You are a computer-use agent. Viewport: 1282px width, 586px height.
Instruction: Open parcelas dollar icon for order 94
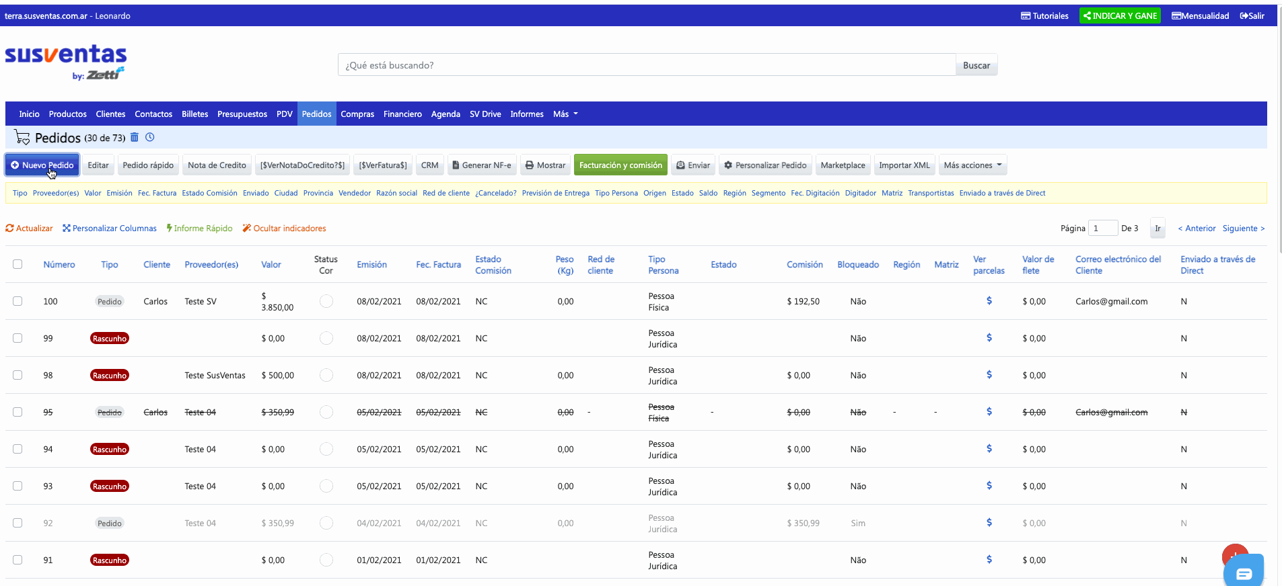point(989,449)
